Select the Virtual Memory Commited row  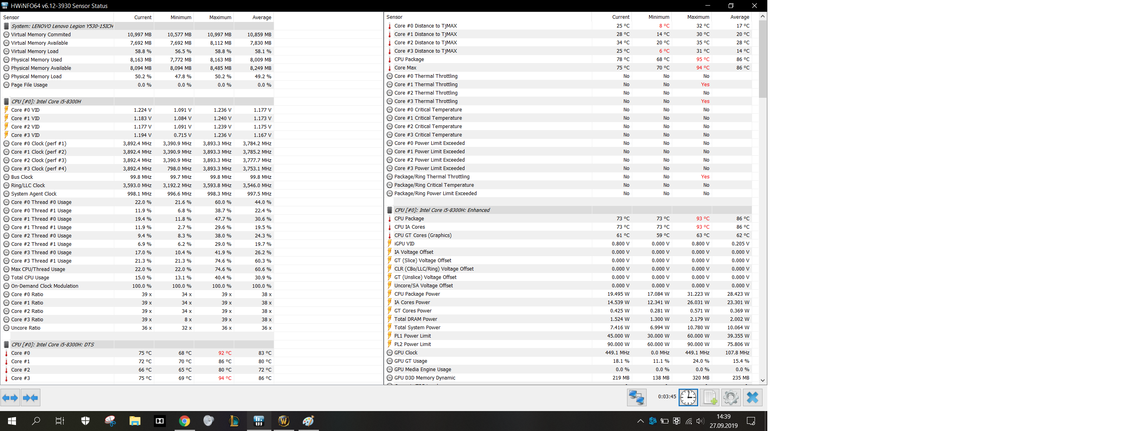[x=138, y=35]
